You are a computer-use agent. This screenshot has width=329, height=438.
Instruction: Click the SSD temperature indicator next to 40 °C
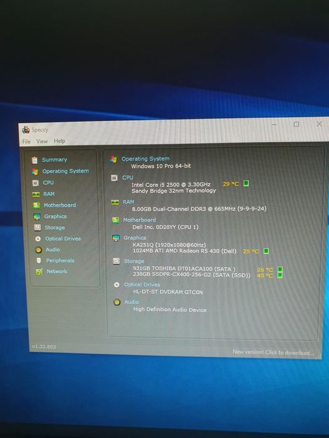point(279,275)
